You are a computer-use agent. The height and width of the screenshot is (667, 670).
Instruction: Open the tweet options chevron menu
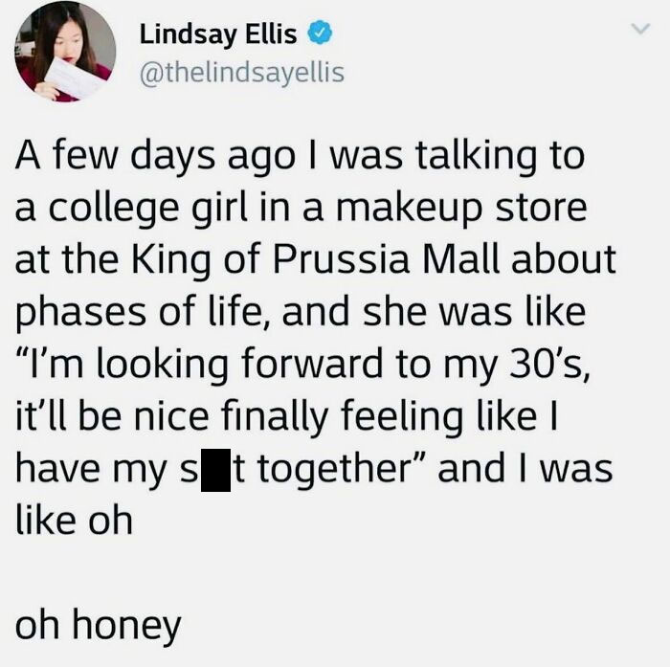pyautogui.click(x=640, y=29)
